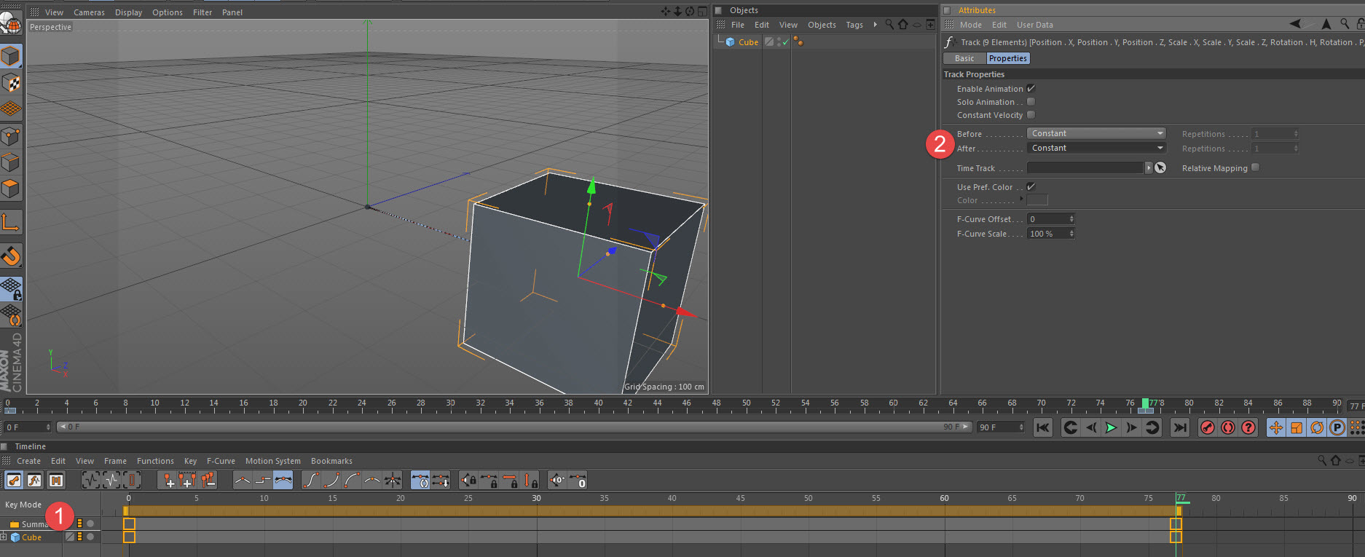This screenshot has width=1365, height=557.
Task: Uncheck the Enable Animation checkbox
Action: [1031, 89]
